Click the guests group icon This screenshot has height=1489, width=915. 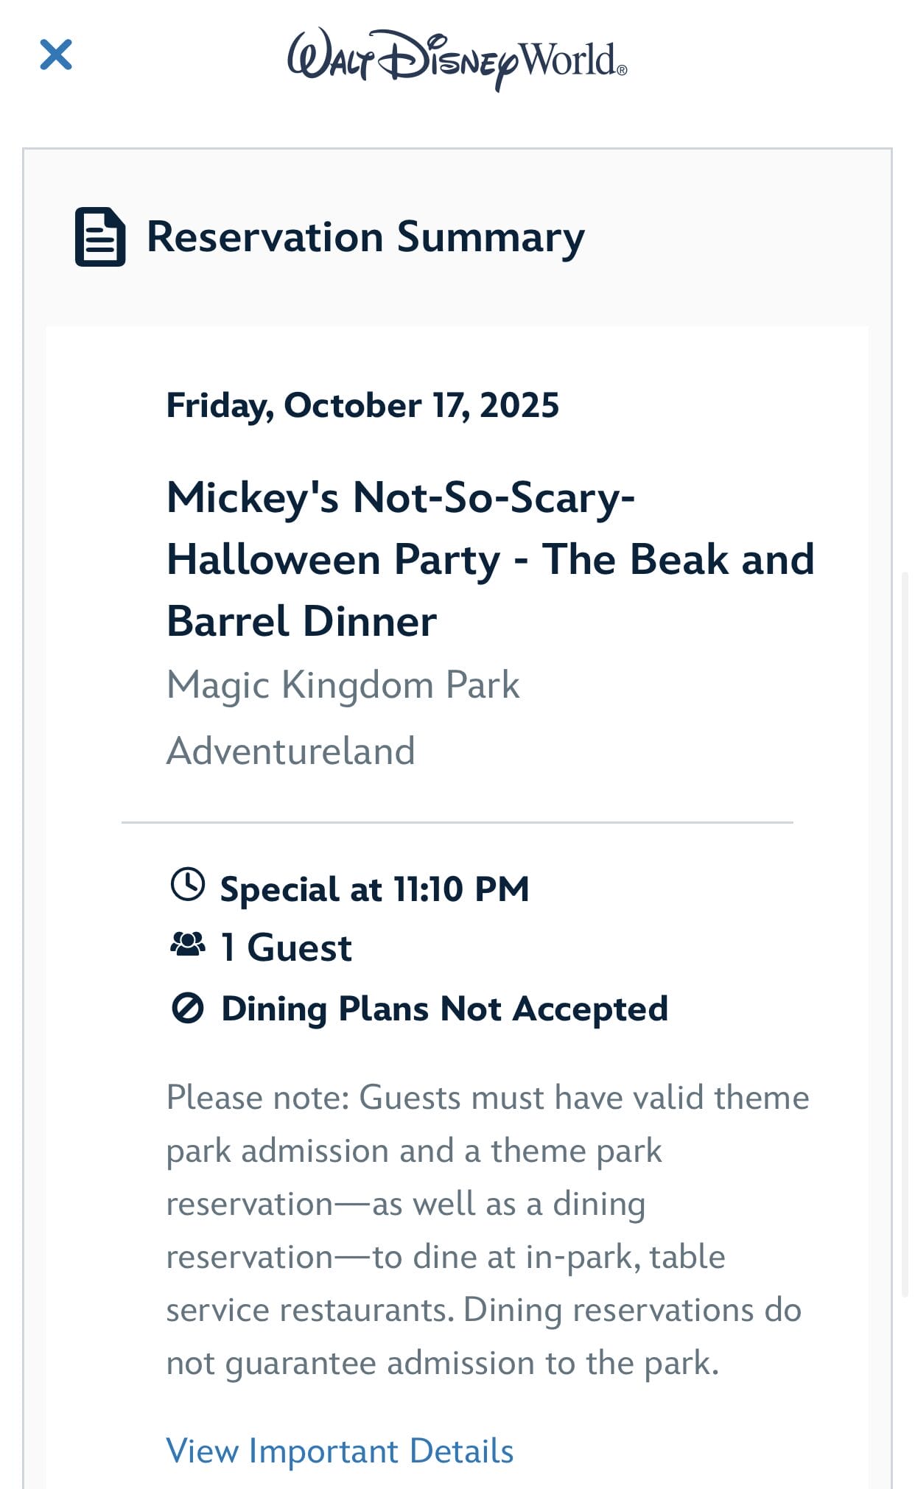point(187,944)
